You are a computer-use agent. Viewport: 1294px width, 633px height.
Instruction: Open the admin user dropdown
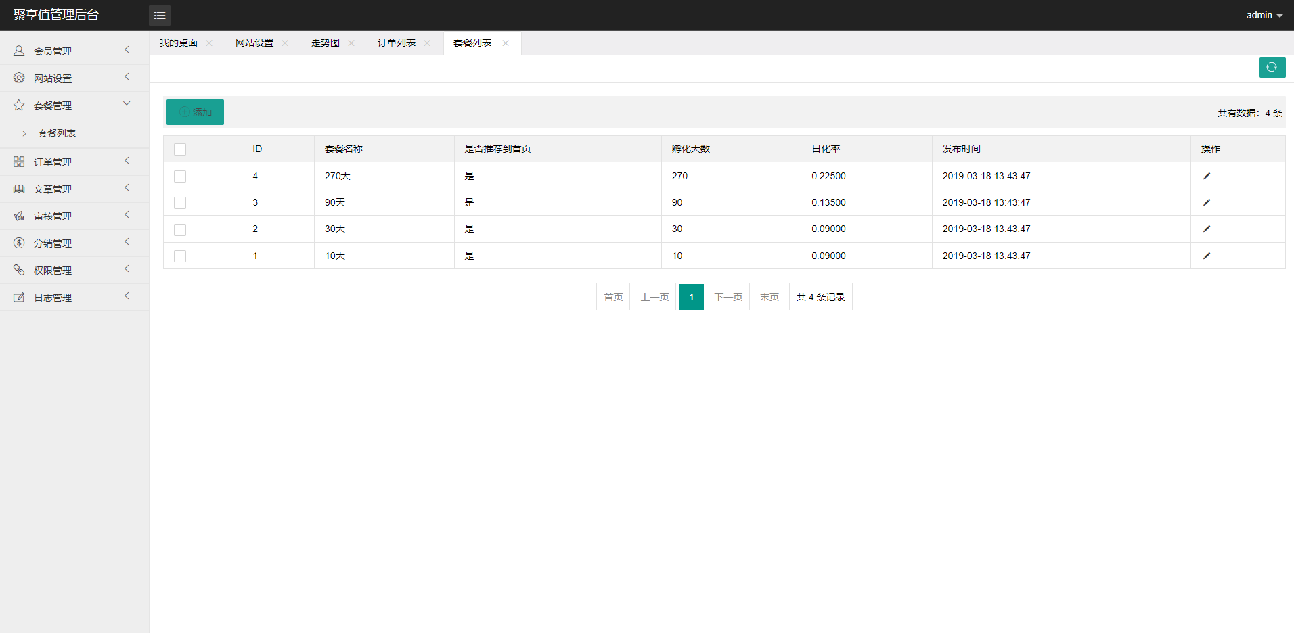(x=1264, y=15)
